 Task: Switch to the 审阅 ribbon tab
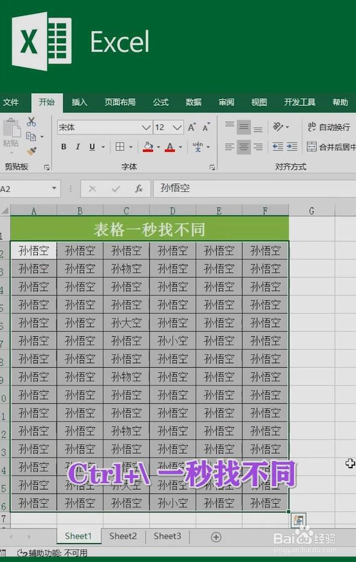226,103
